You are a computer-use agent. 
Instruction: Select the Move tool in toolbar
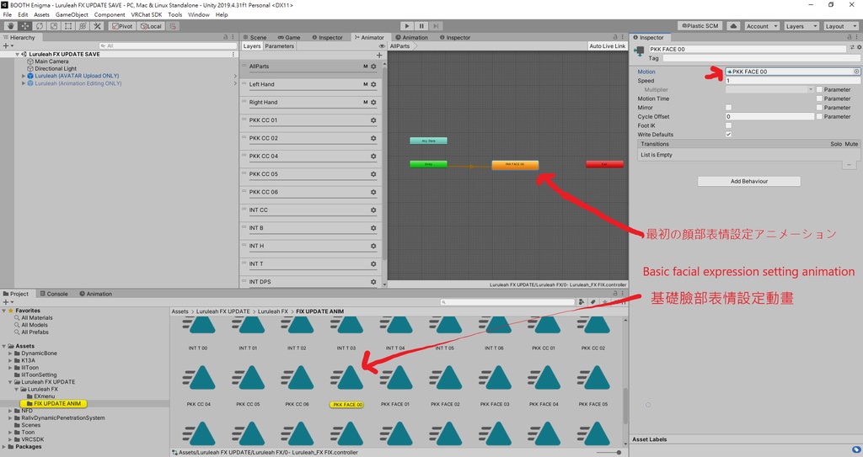pyautogui.click(x=24, y=26)
